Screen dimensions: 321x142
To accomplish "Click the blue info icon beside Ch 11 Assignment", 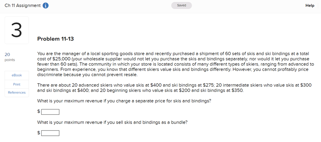I will (46, 6).
